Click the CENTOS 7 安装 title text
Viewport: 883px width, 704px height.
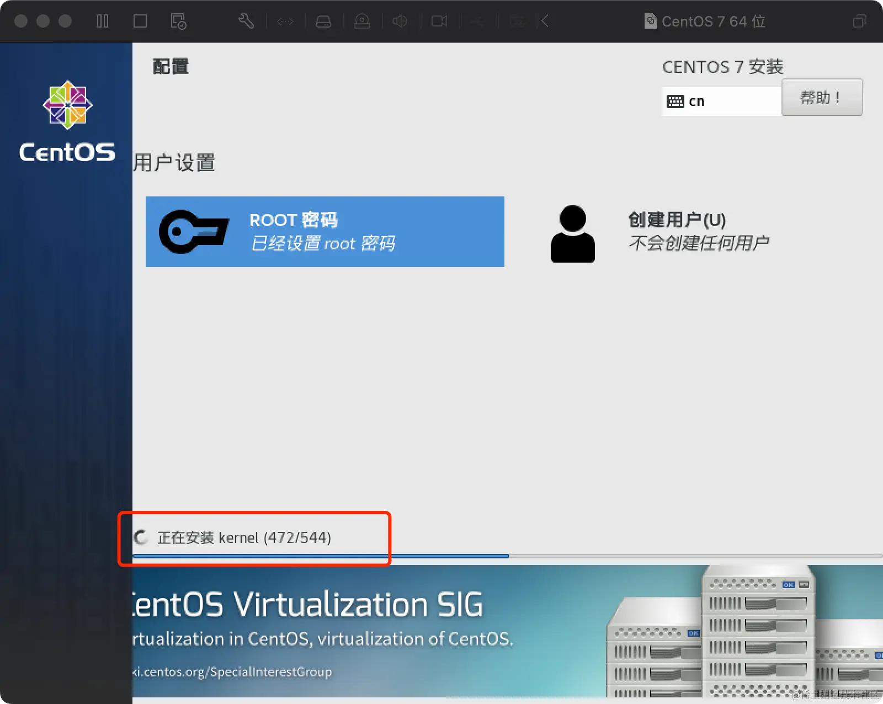pos(722,67)
